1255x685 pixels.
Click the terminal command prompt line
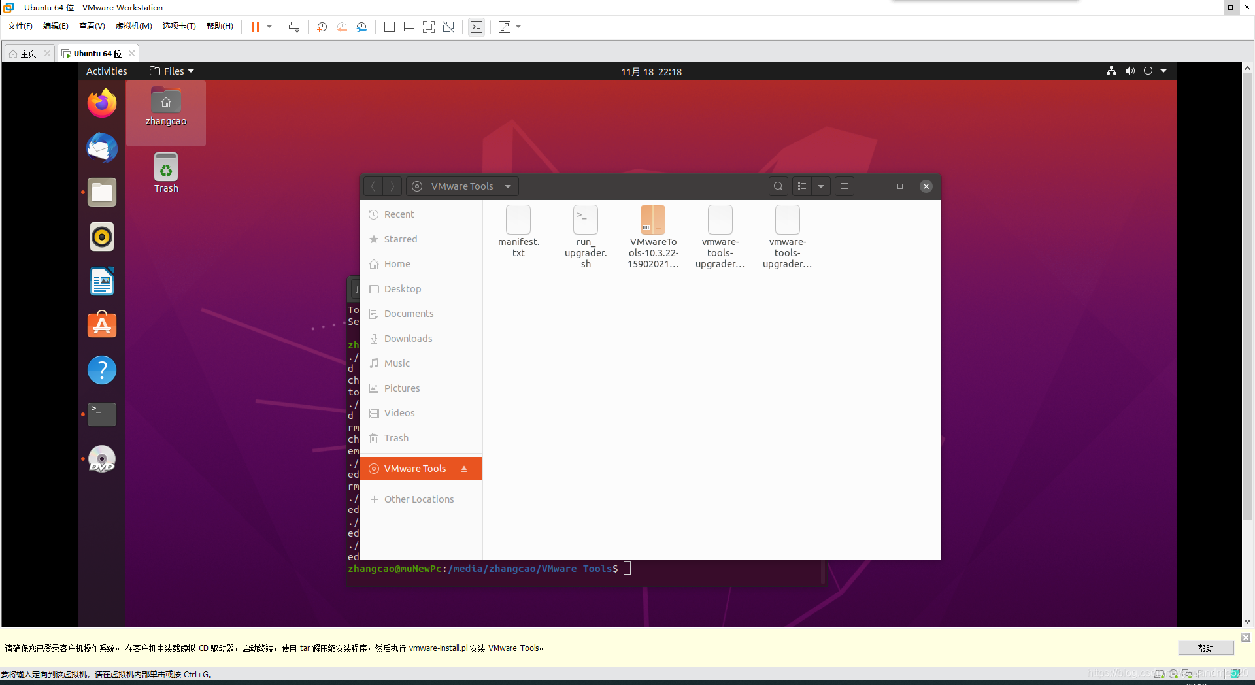click(x=489, y=569)
